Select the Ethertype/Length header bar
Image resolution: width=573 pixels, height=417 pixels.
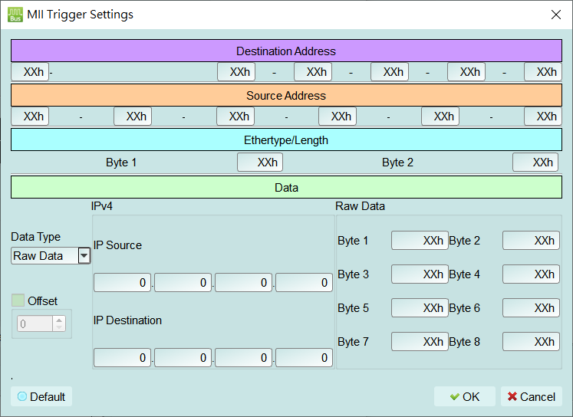click(287, 140)
